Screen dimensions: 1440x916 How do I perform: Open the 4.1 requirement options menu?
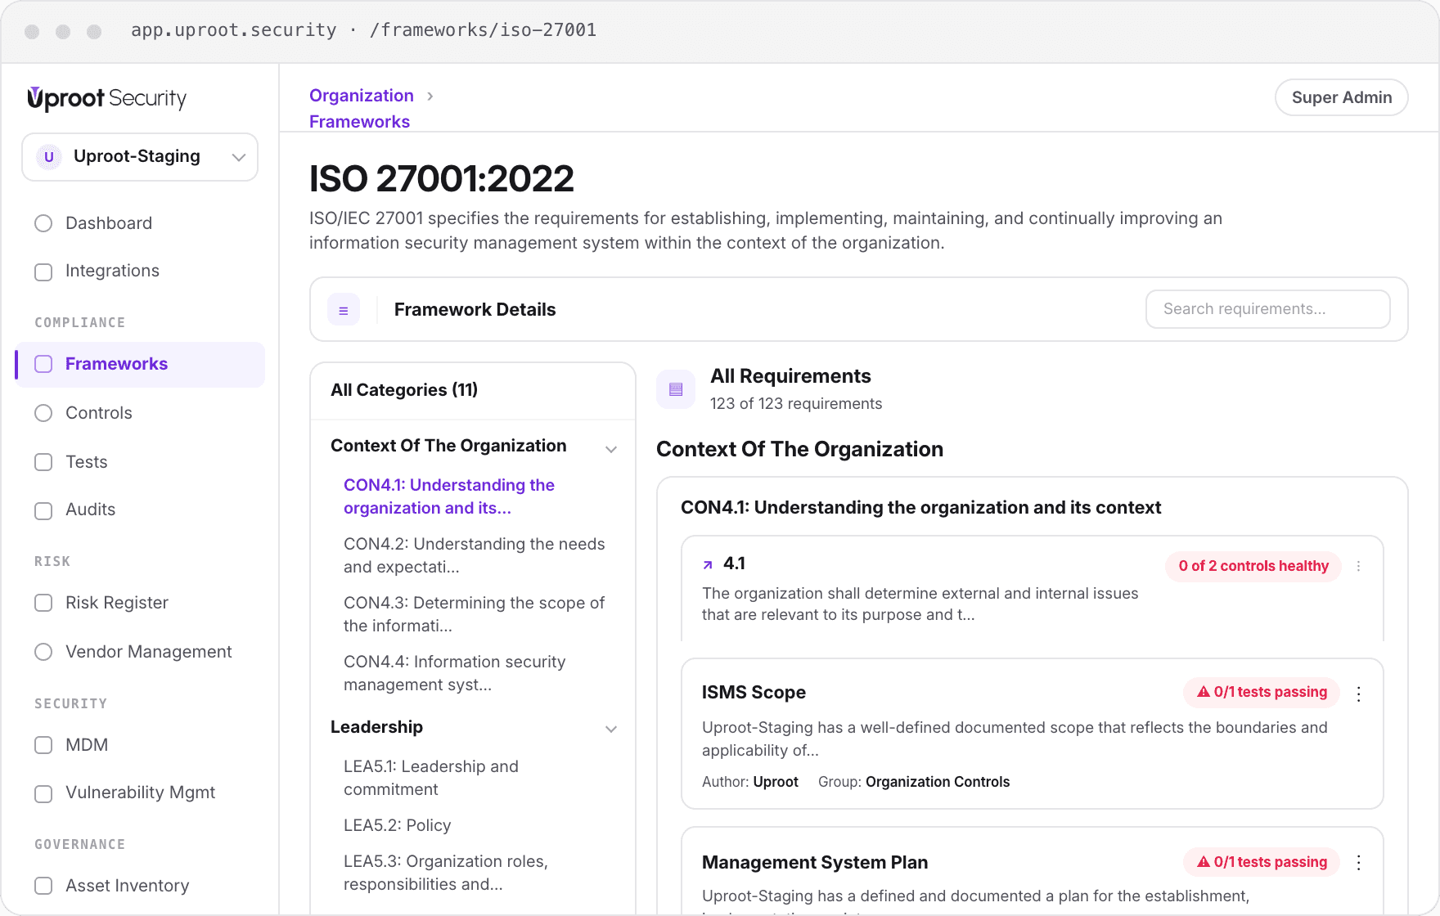[x=1358, y=566]
